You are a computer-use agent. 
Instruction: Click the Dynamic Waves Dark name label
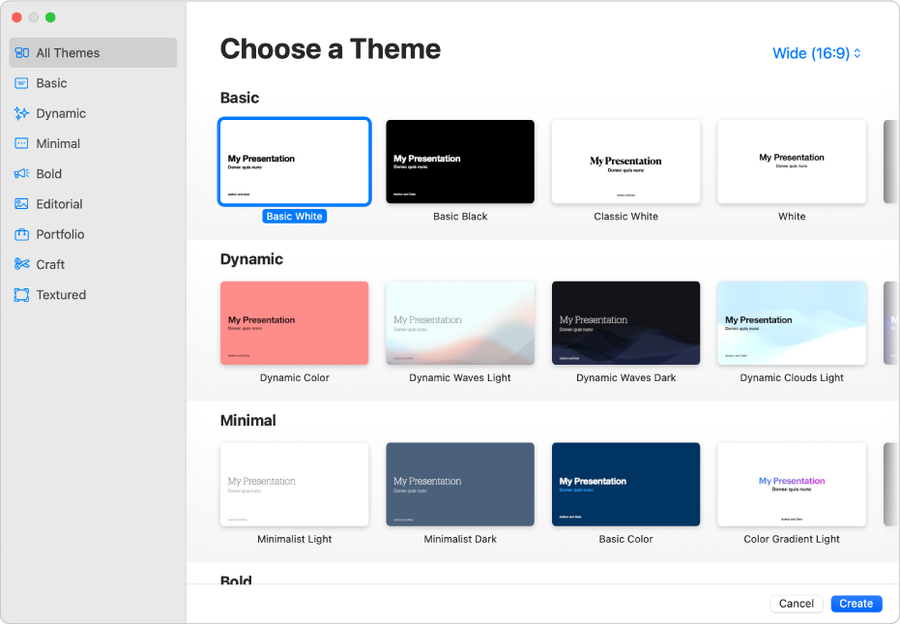pyautogui.click(x=625, y=378)
